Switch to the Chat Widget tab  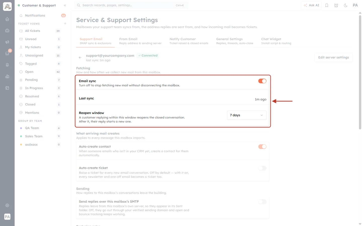coord(276,41)
